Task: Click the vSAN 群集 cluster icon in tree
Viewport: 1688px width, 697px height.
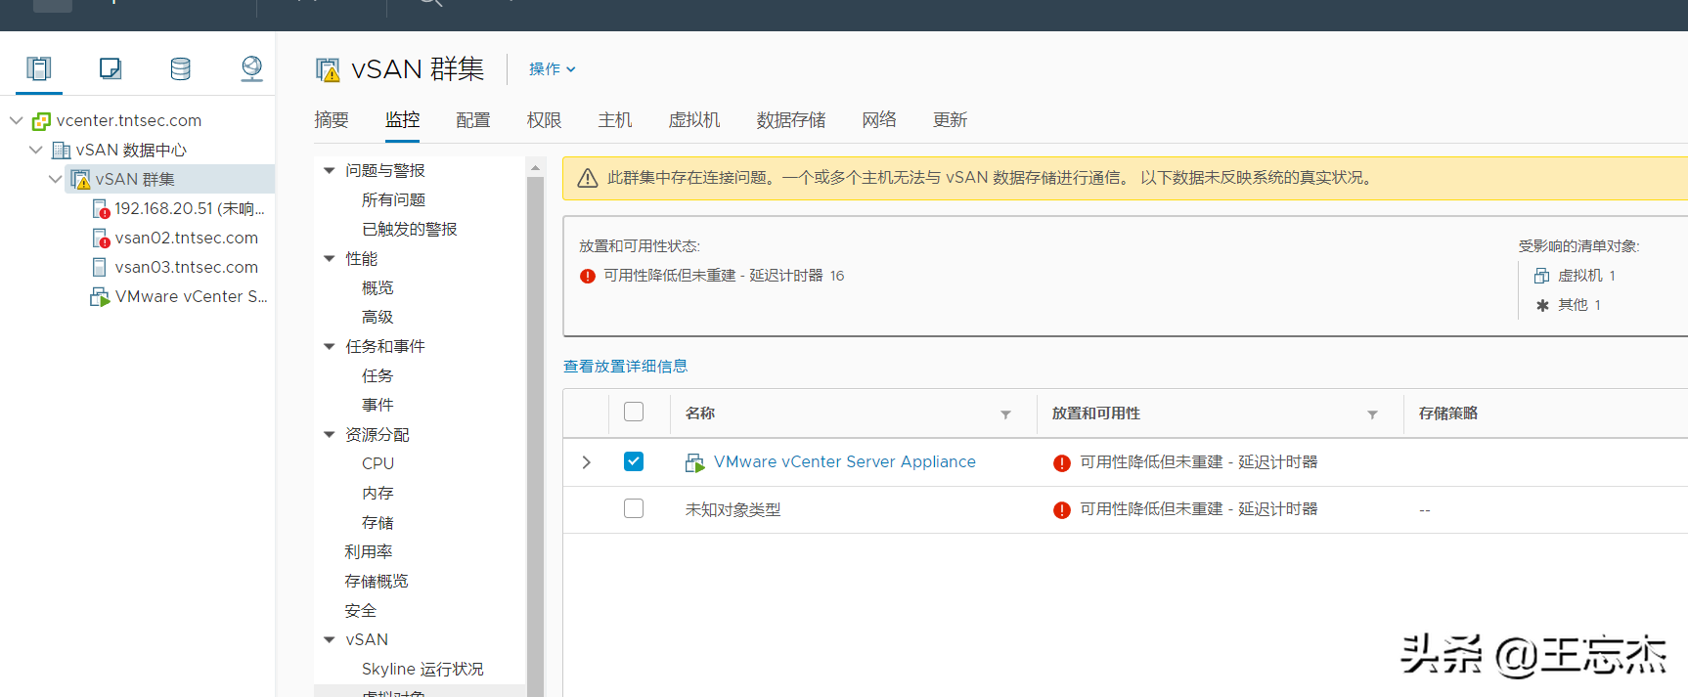Action: coord(80,180)
